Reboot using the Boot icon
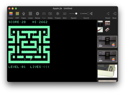 tap(115, 14)
